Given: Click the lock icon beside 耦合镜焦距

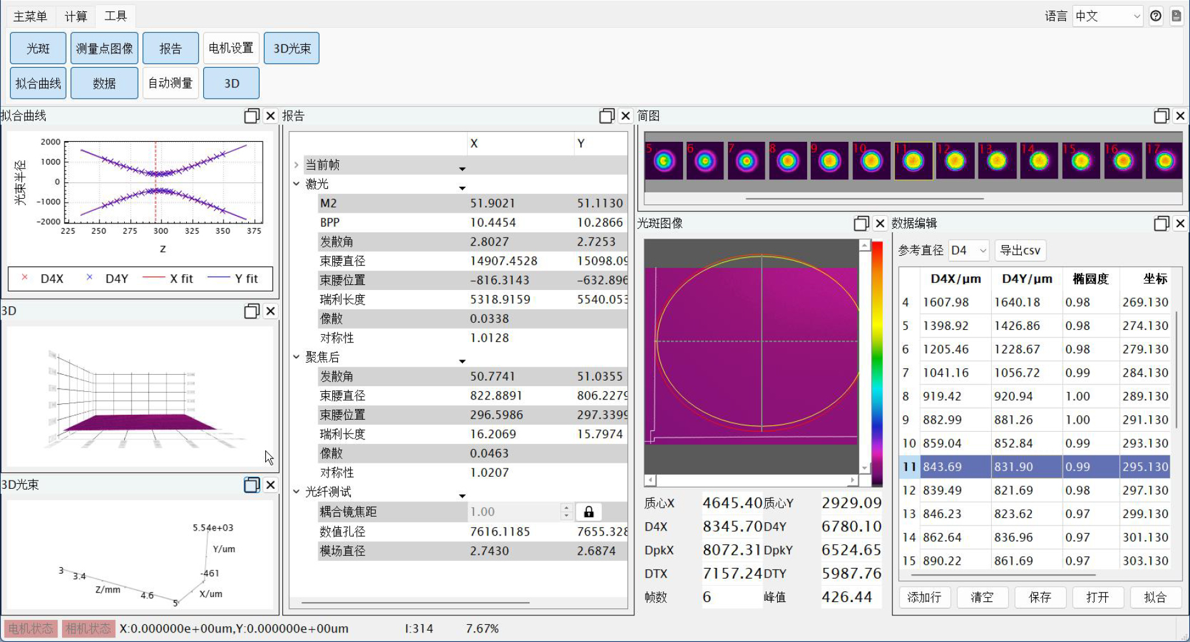Looking at the screenshot, I should pos(589,512).
